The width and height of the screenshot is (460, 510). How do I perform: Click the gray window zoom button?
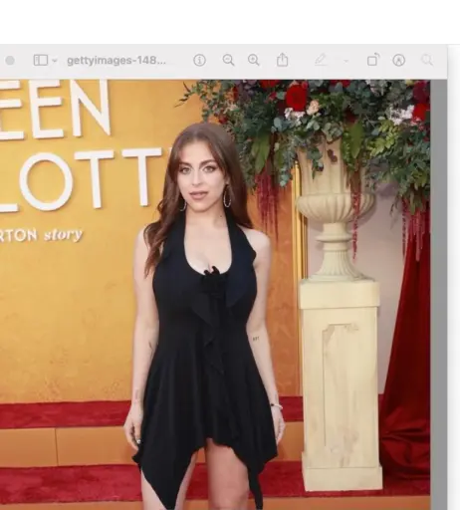[10, 61]
